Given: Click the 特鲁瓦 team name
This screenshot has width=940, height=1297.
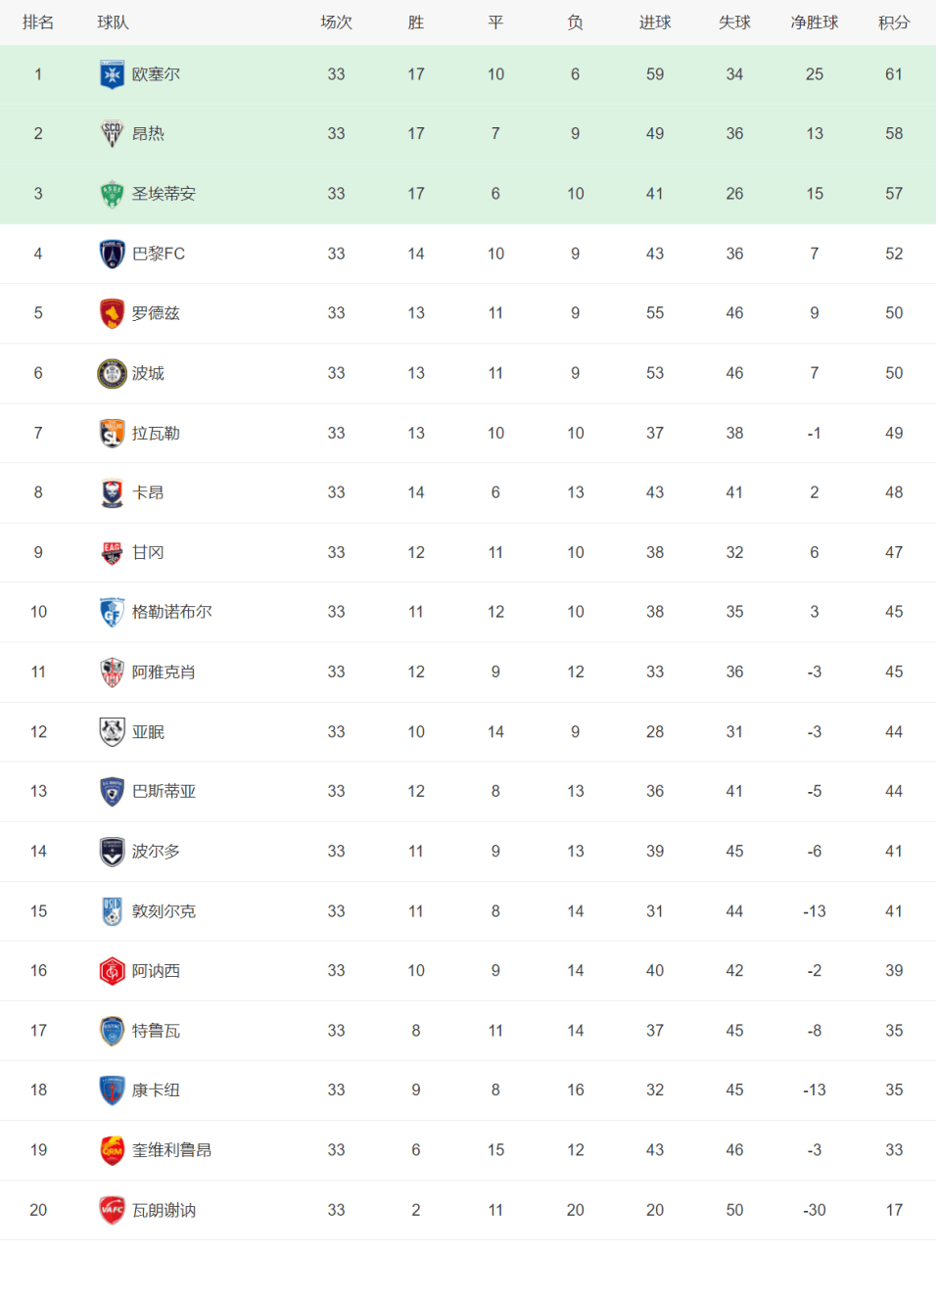Looking at the screenshot, I should (x=156, y=1031).
